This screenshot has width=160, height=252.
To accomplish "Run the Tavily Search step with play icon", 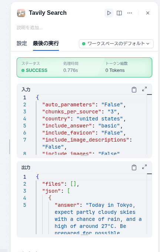I will [x=109, y=13].
